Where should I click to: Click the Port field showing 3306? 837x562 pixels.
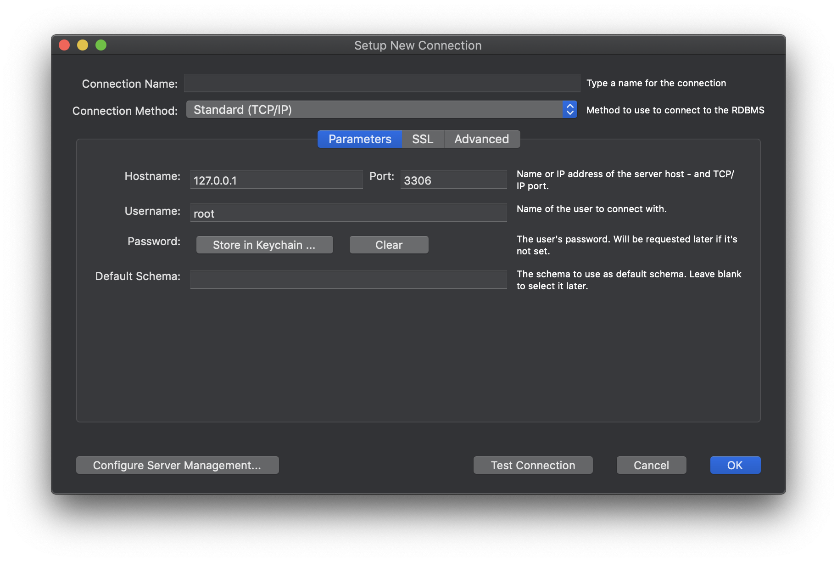pyautogui.click(x=453, y=180)
